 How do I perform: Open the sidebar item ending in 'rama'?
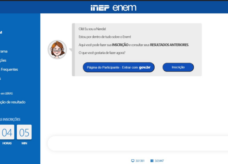point(4,52)
